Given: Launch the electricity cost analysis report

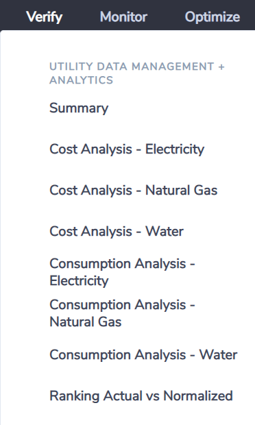Looking at the screenshot, I should pos(127,149).
